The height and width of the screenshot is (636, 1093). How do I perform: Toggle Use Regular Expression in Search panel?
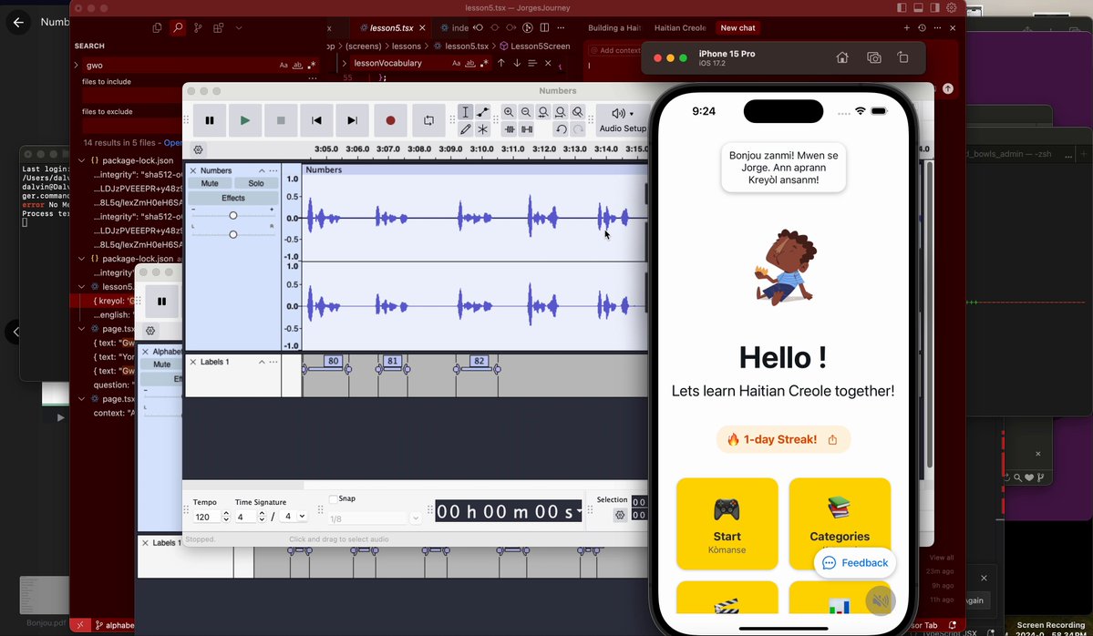[312, 65]
